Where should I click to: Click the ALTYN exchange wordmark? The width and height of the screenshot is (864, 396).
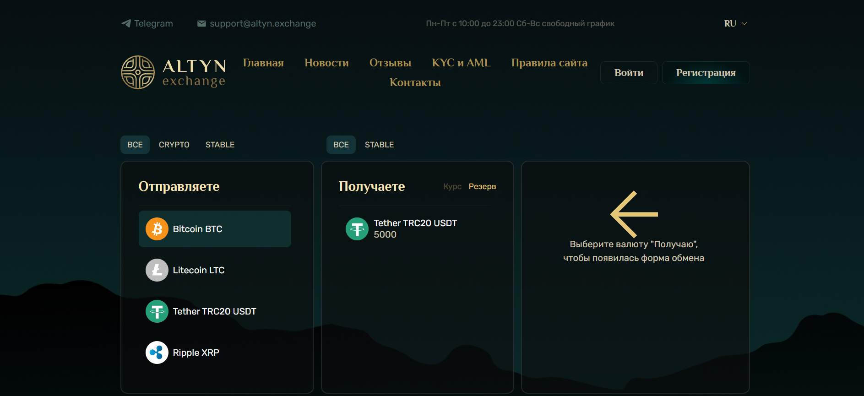click(x=194, y=73)
